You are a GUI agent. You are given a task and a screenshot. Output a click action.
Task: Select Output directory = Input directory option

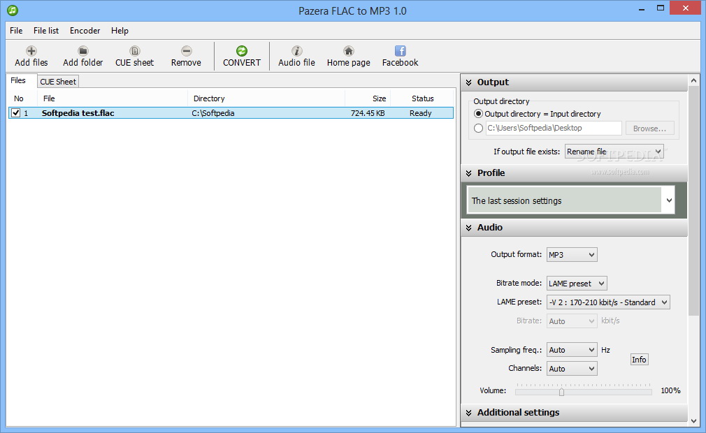tap(479, 114)
